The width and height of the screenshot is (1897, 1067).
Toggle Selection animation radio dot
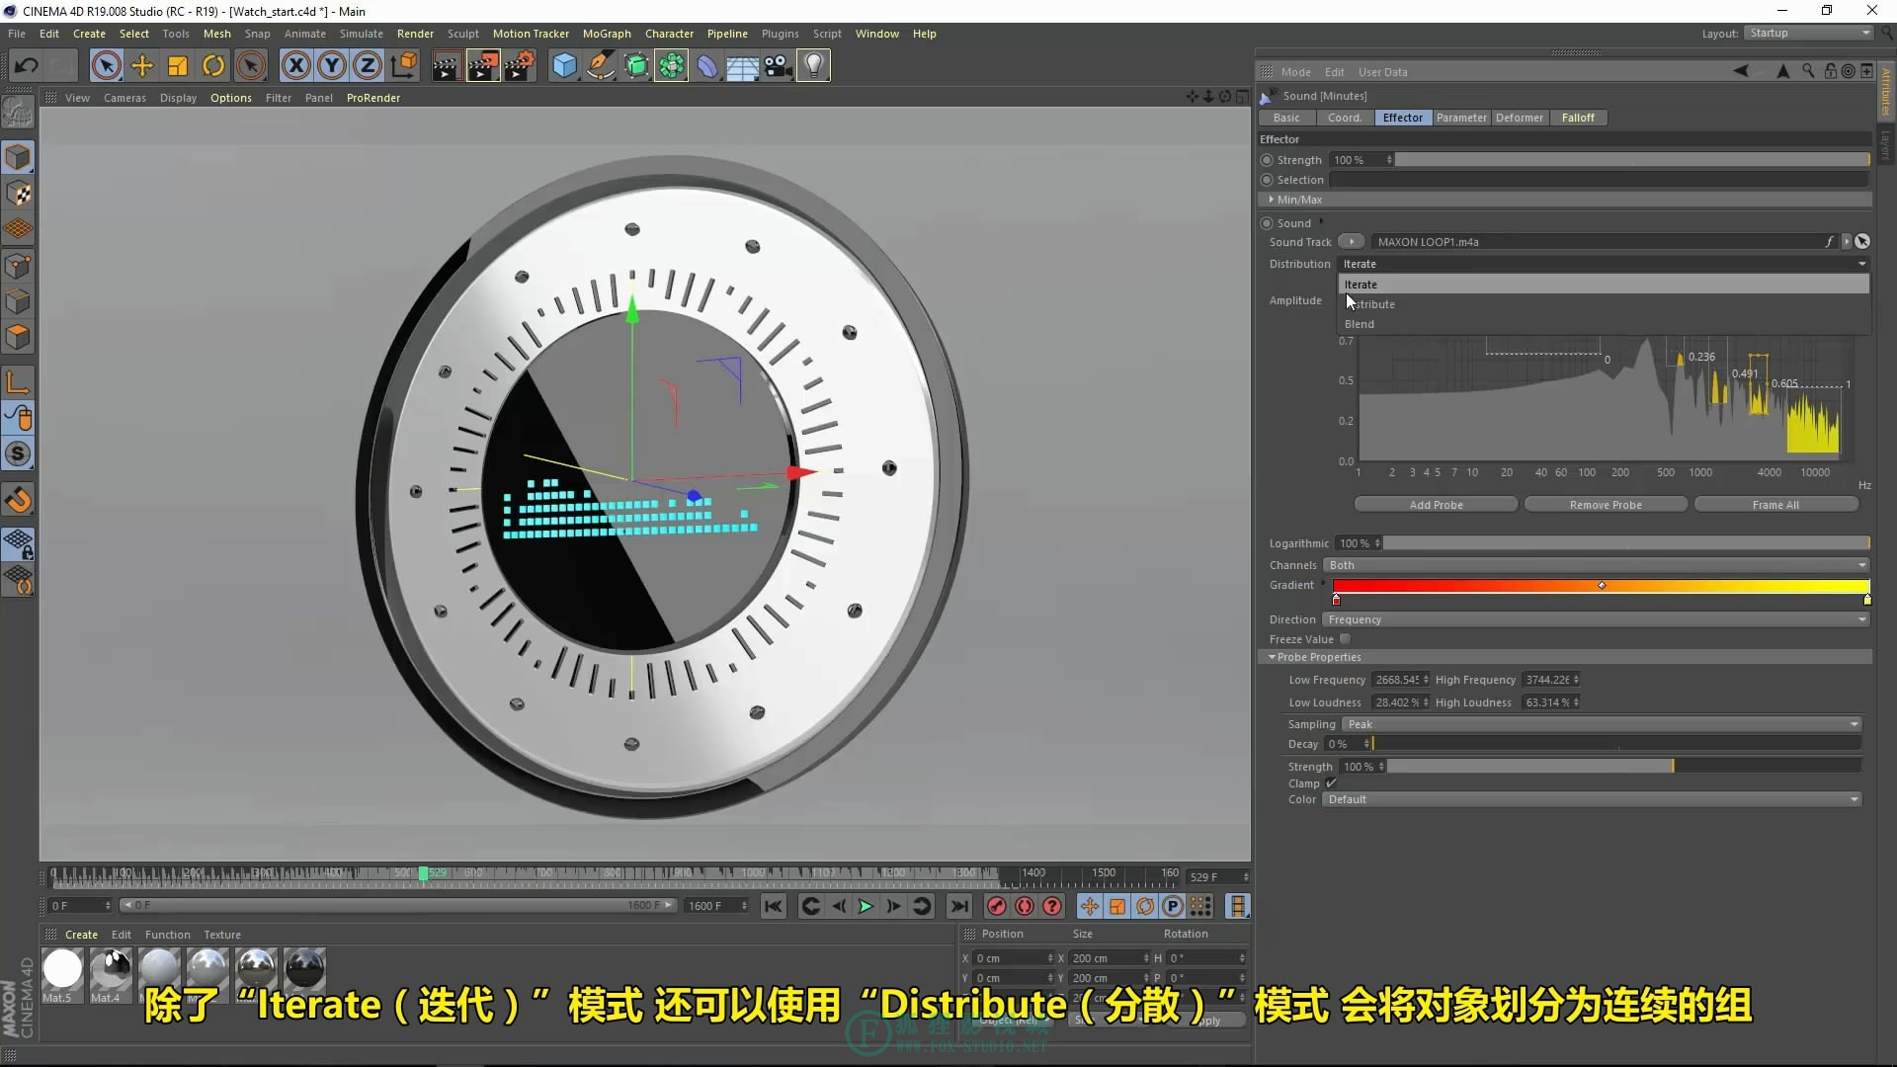(x=1267, y=180)
